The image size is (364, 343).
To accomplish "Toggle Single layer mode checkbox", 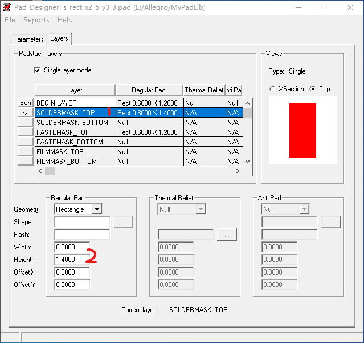I will coord(37,70).
